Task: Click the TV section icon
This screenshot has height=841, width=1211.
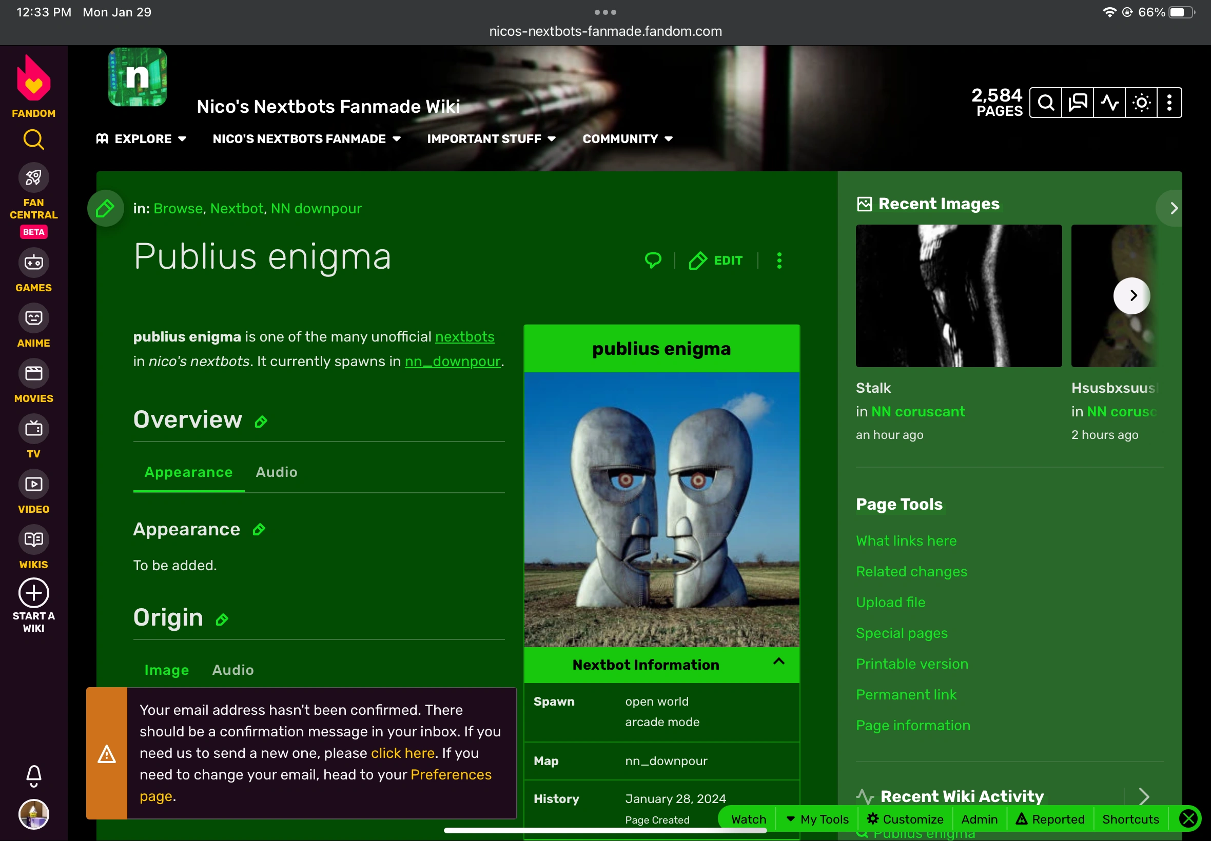Action: pyautogui.click(x=33, y=429)
